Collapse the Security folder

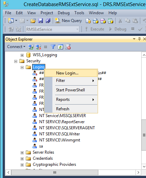click(16, 61)
